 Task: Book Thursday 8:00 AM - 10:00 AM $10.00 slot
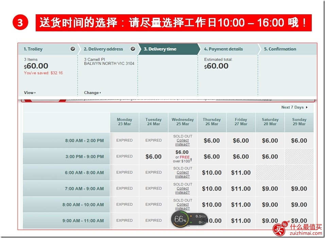pyautogui.click(x=211, y=205)
